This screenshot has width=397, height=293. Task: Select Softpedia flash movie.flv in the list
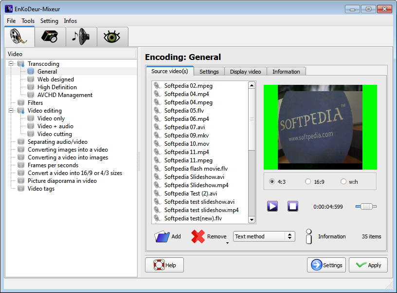point(196,169)
